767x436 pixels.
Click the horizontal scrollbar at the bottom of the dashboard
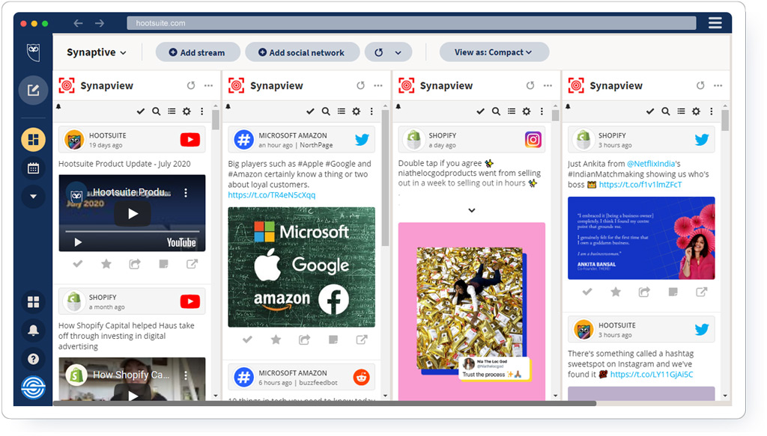click(x=325, y=404)
